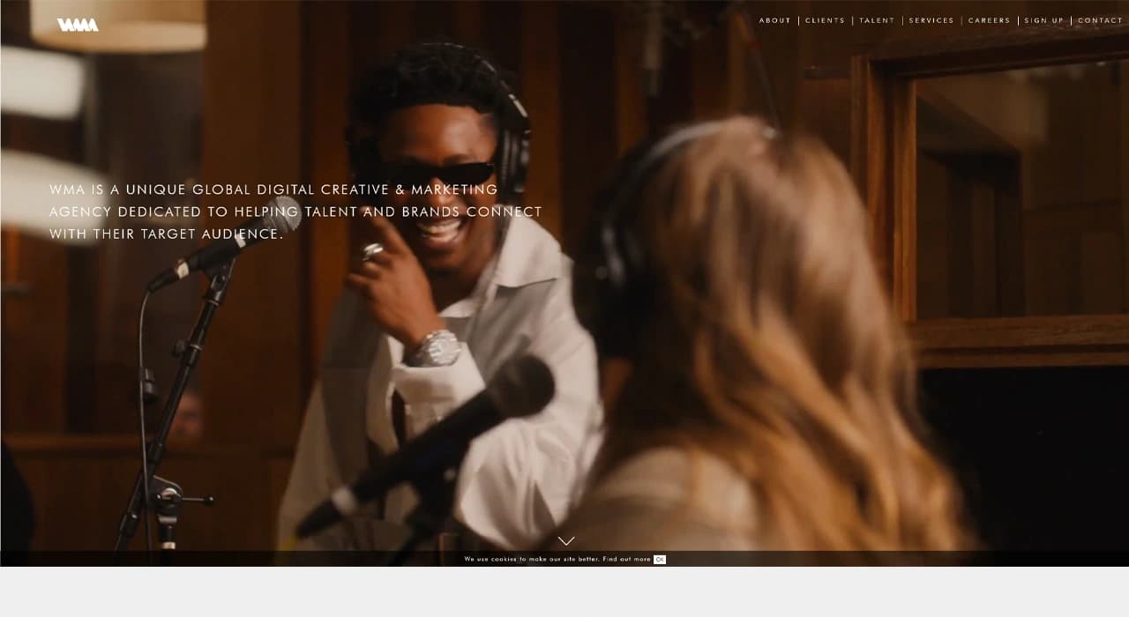The width and height of the screenshot is (1129, 617).
Task: Click the WMA logo
Action: tap(78, 25)
